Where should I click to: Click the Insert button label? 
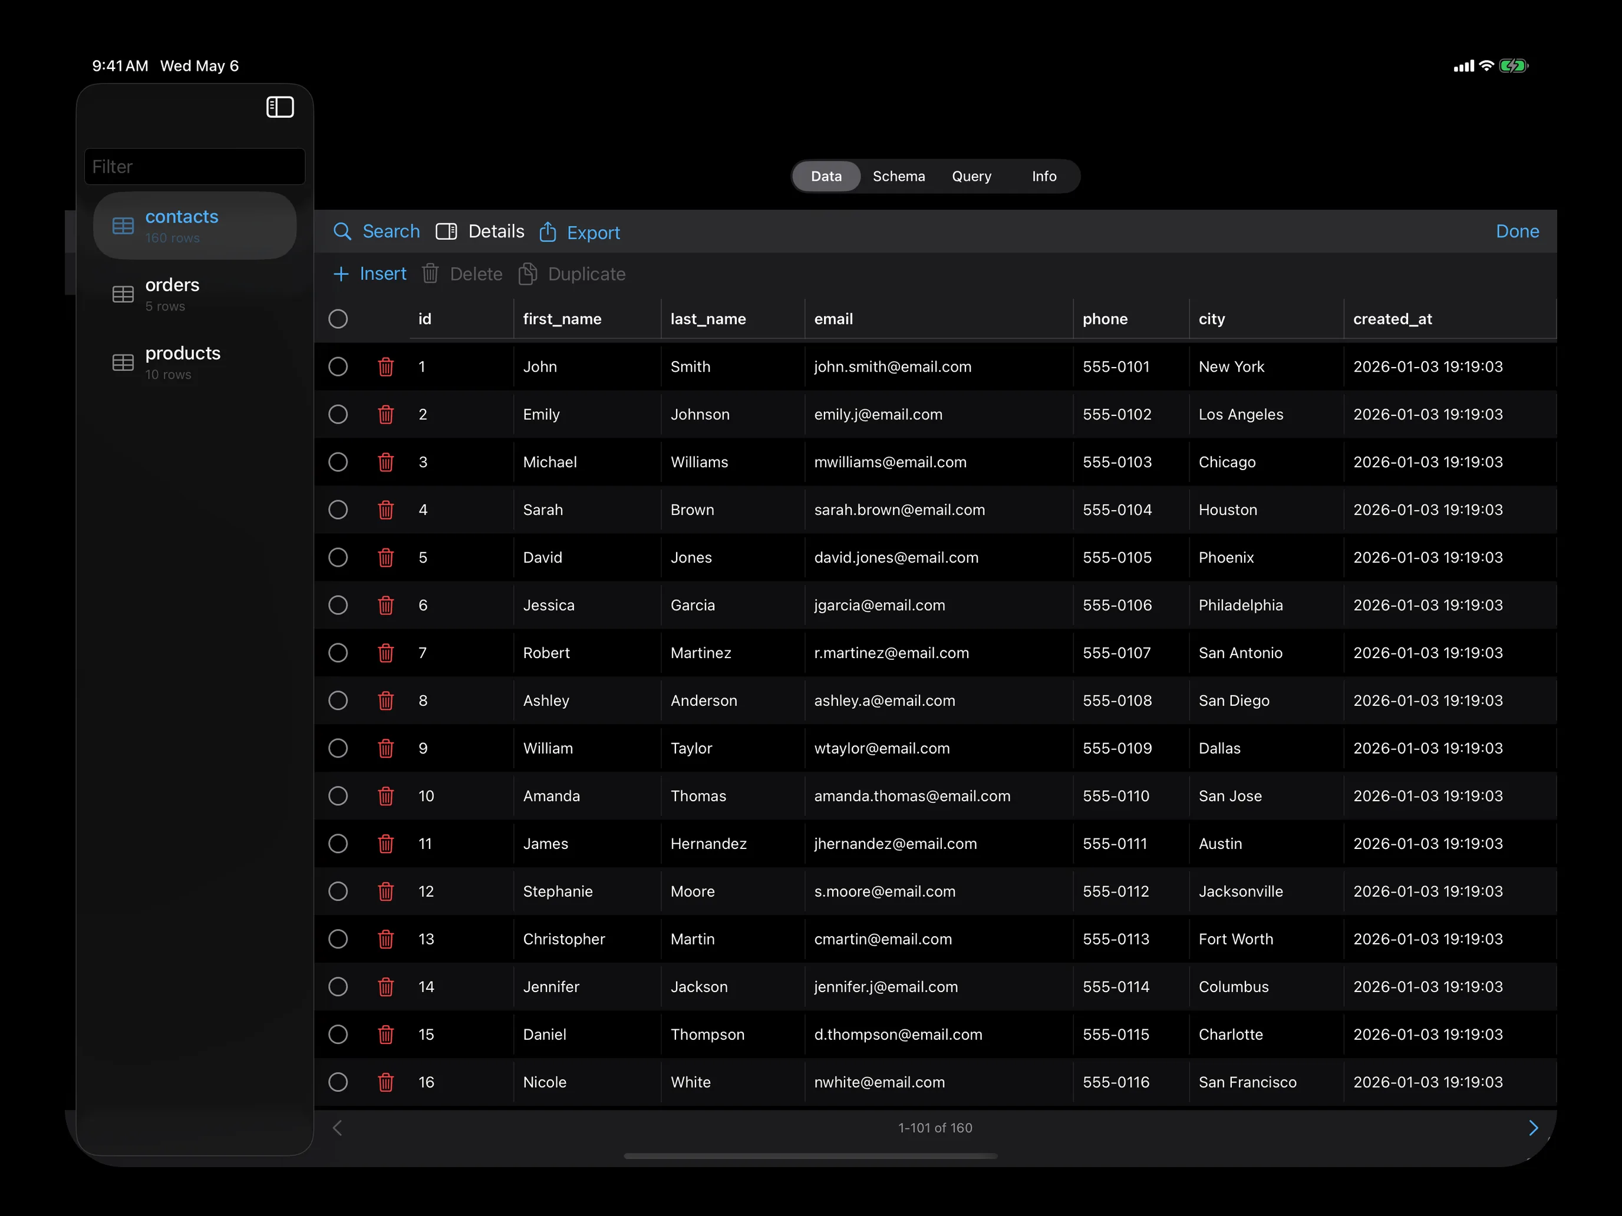point(383,274)
